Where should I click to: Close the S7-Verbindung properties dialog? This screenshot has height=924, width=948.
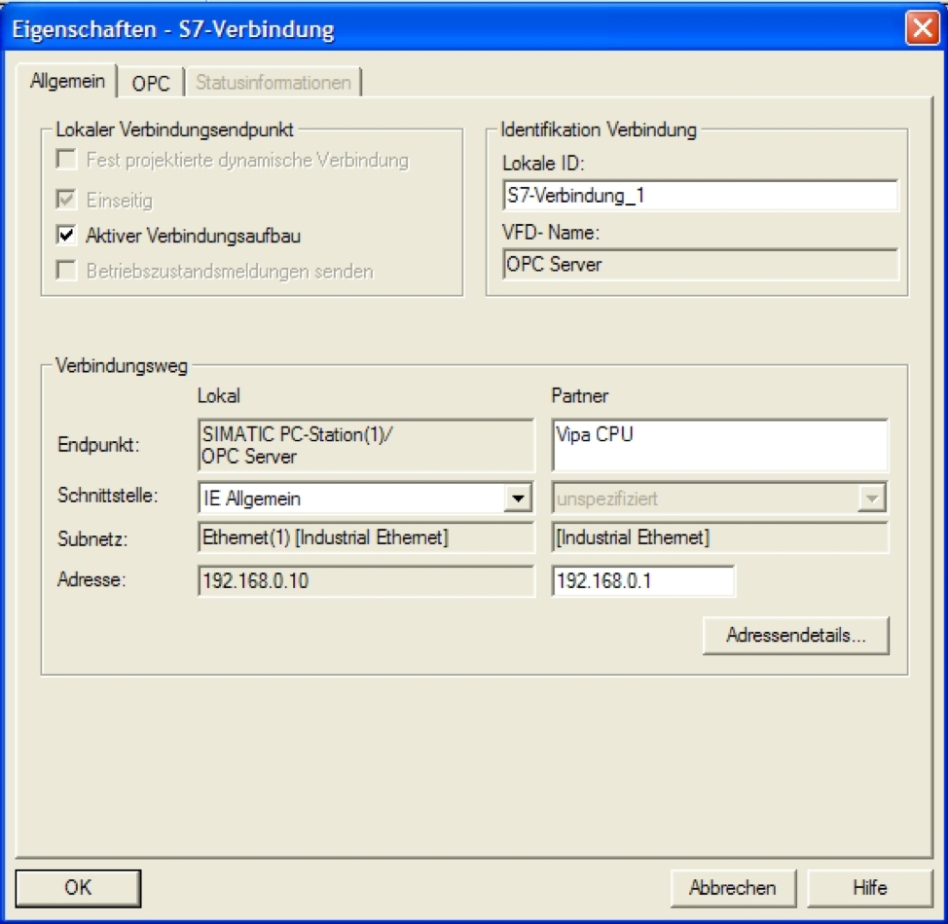(x=922, y=29)
